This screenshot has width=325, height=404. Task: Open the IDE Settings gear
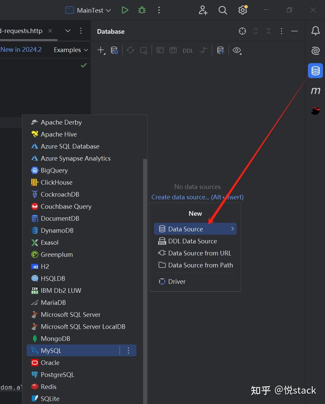(242, 10)
